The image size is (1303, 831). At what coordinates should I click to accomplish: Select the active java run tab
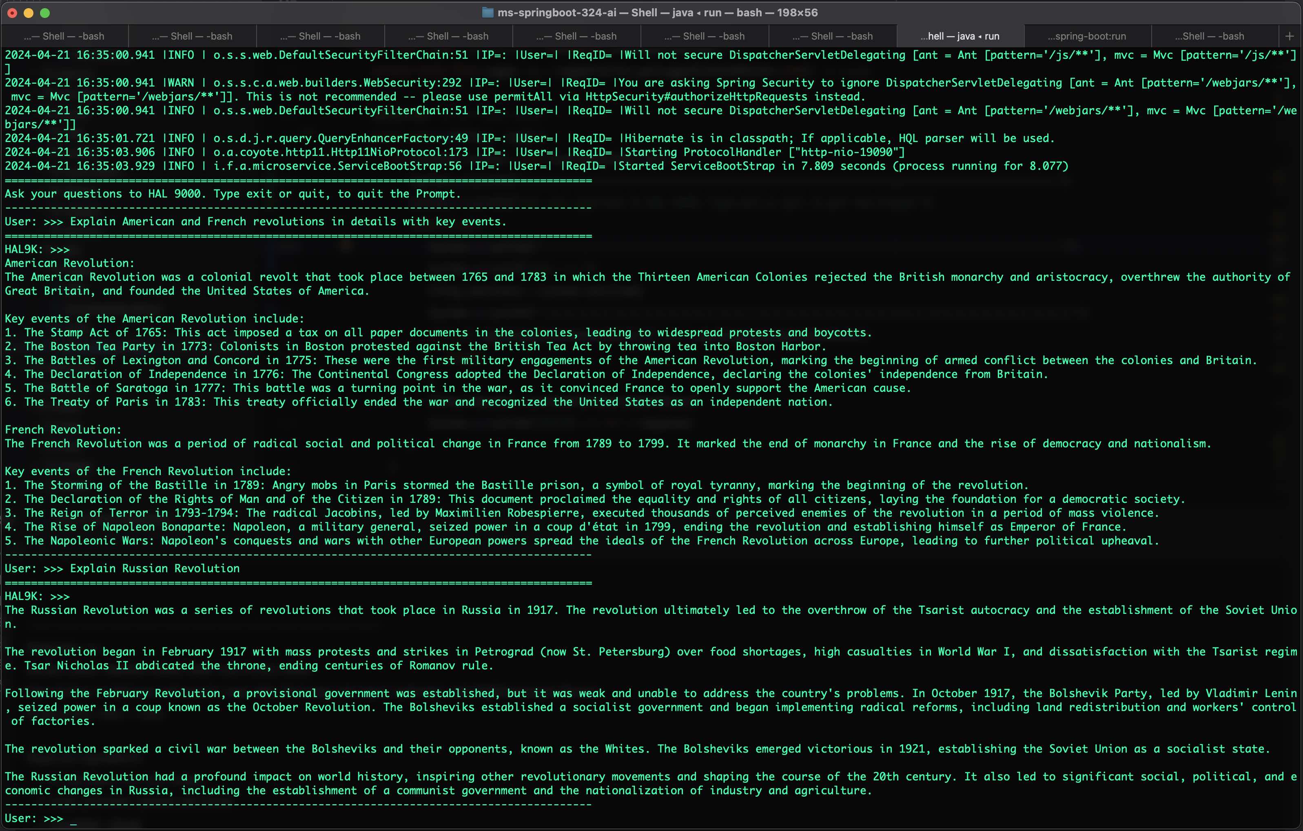960,36
